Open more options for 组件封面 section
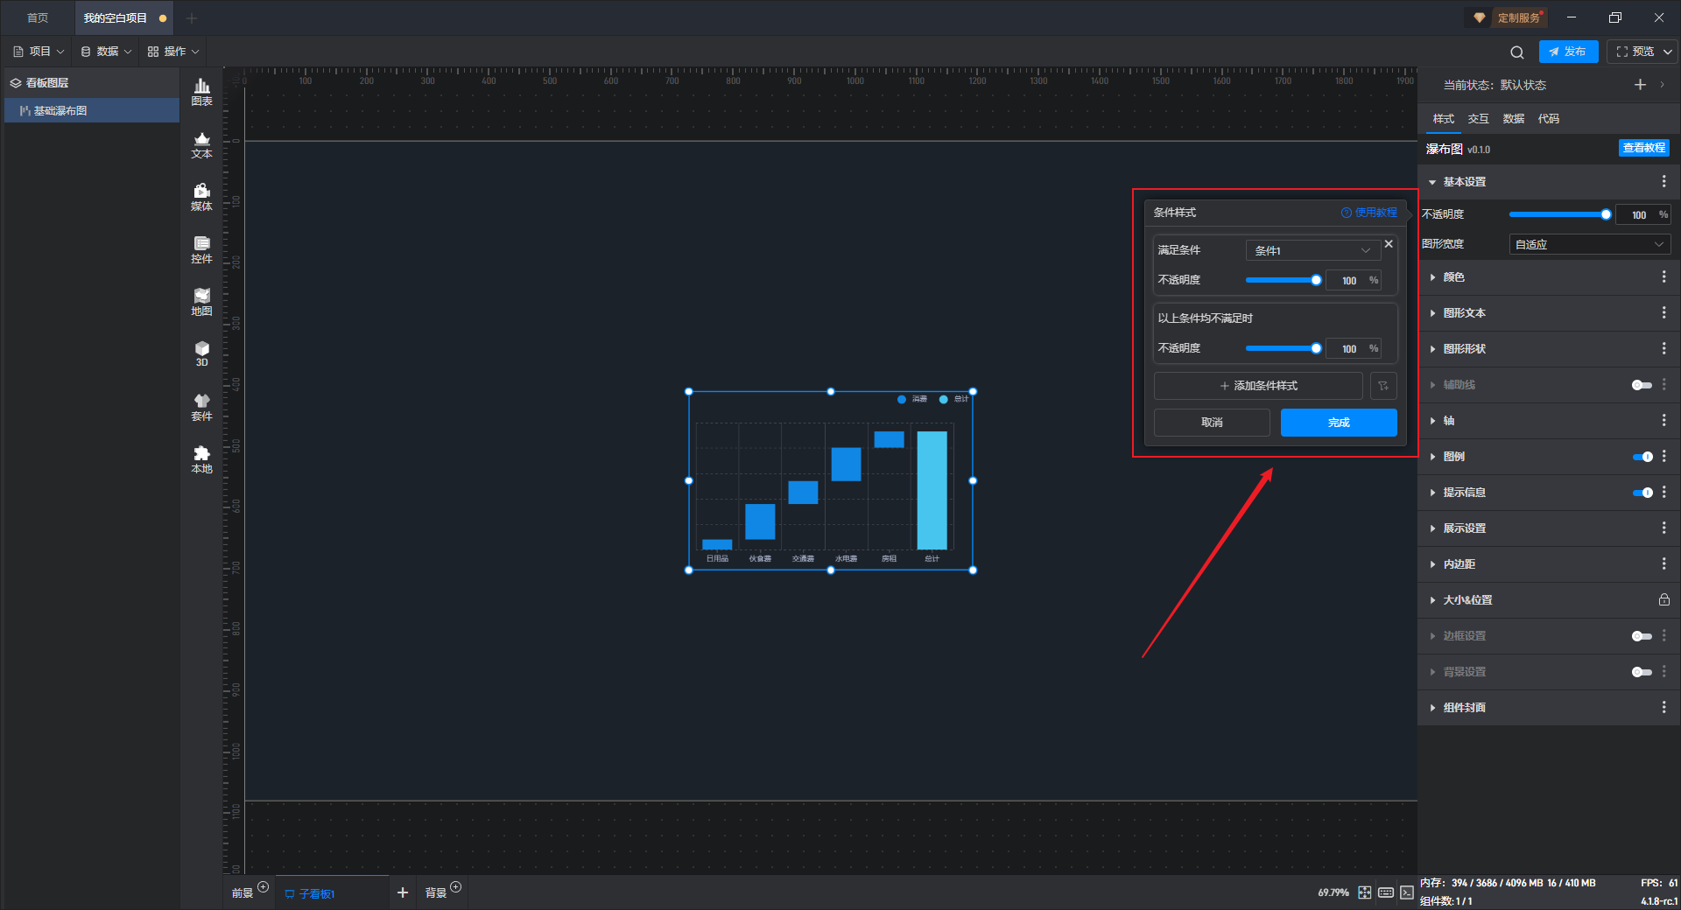 1663,707
